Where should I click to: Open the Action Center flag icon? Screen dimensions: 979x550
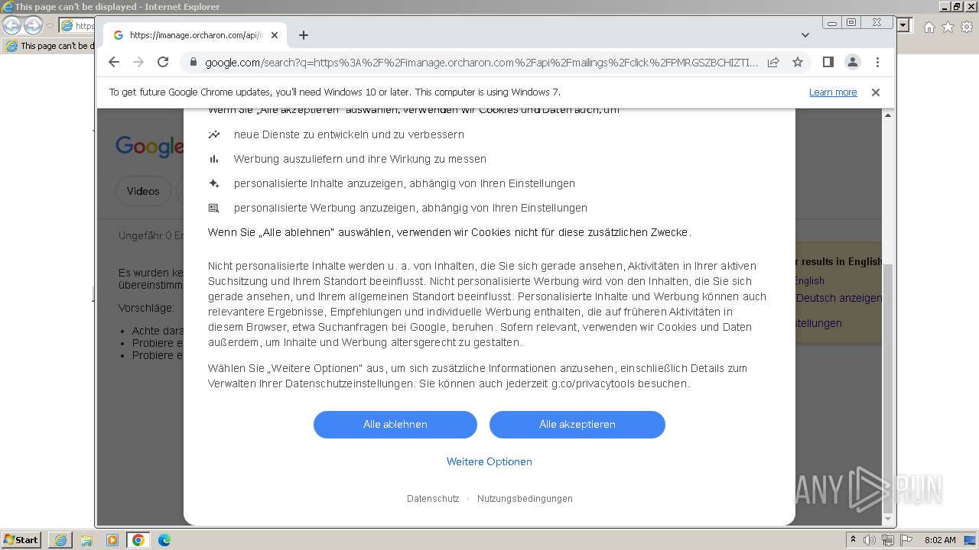click(905, 540)
